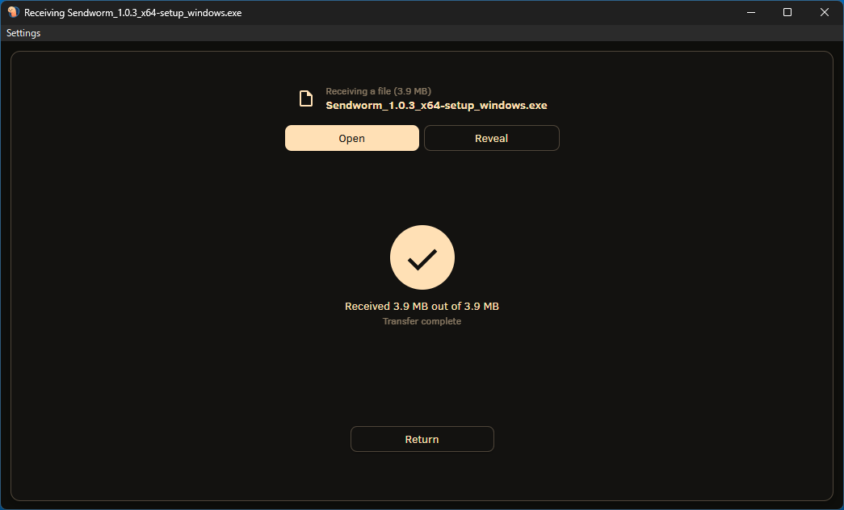844x510 pixels.
Task: Click Reveal to show file in folder
Action: tap(491, 138)
